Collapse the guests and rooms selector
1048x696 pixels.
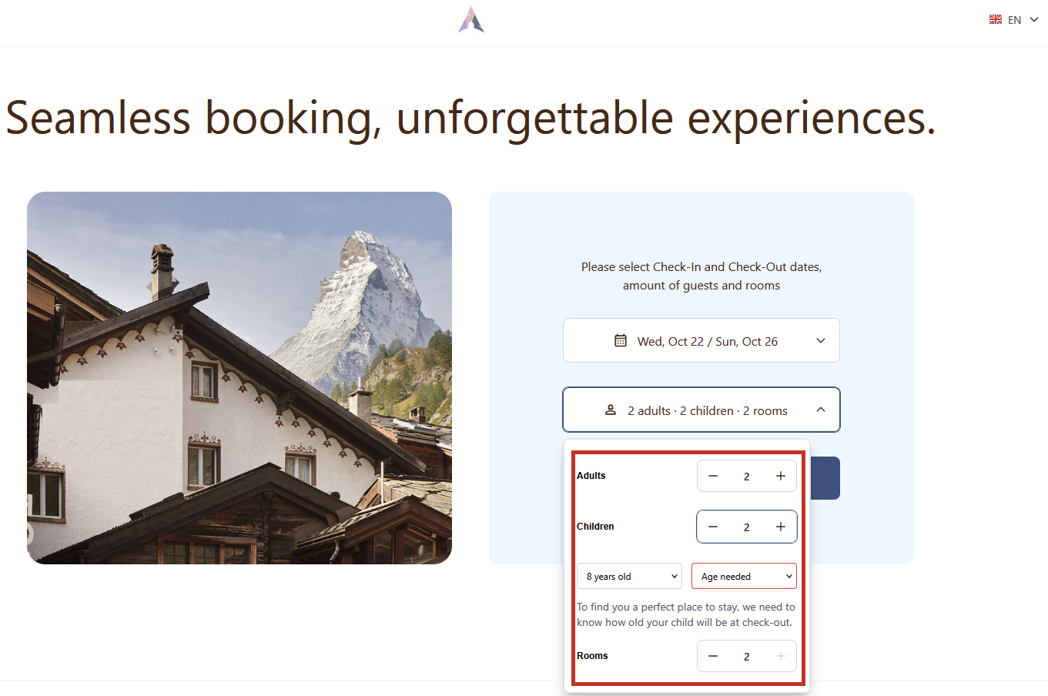tap(821, 410)
